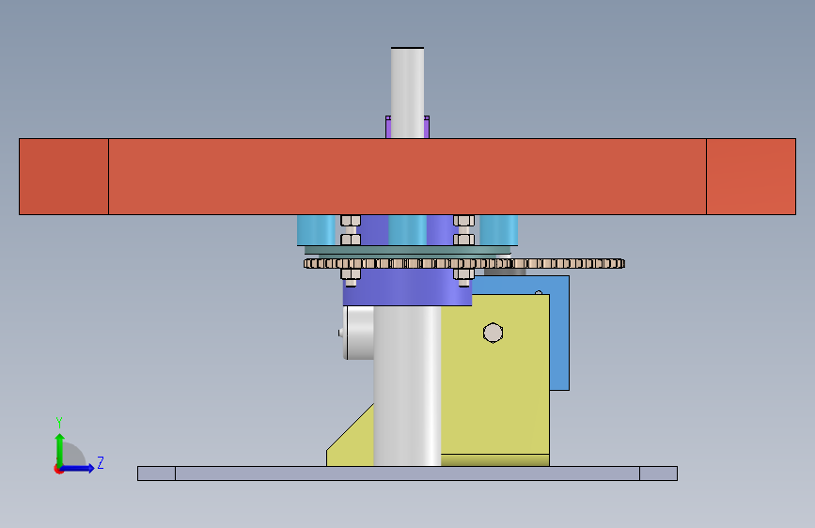The width and height of the screenshot is (815, 528).
Task: Pick the light blue cylinder on the right under the beam
Action: (498, 230)
